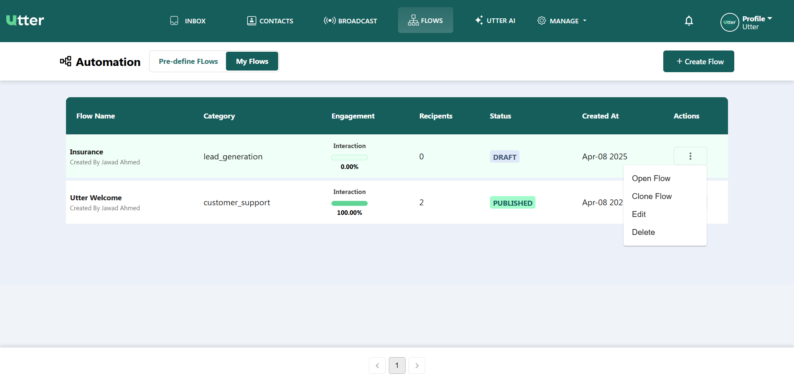The image size is (794, 383).
Task: Click the Flow Name column header
Action: (x=95, y=116)
